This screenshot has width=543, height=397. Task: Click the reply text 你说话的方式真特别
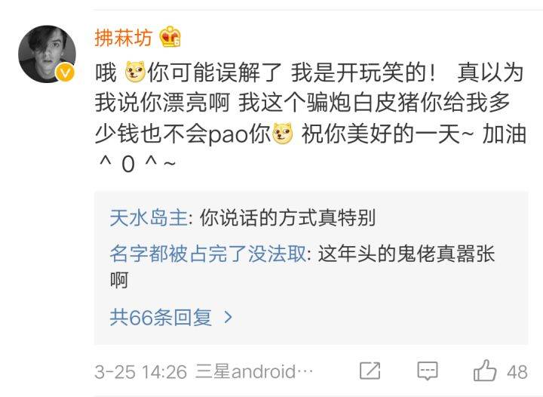click(288, 217)
